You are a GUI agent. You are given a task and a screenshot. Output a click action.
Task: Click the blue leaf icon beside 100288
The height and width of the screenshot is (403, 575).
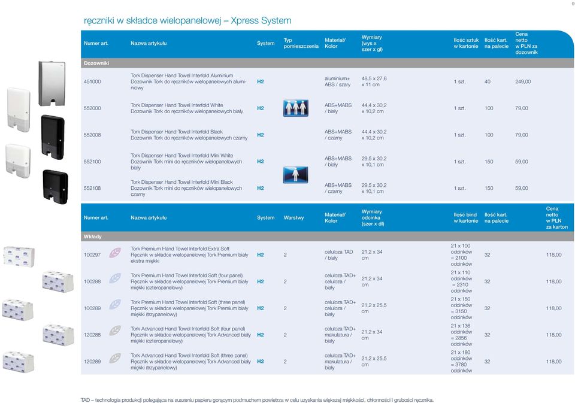coord(115,278)
